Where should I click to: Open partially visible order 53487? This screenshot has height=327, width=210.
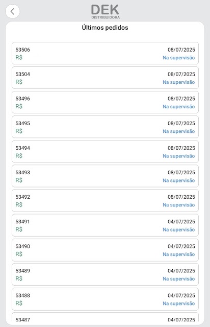105,317
